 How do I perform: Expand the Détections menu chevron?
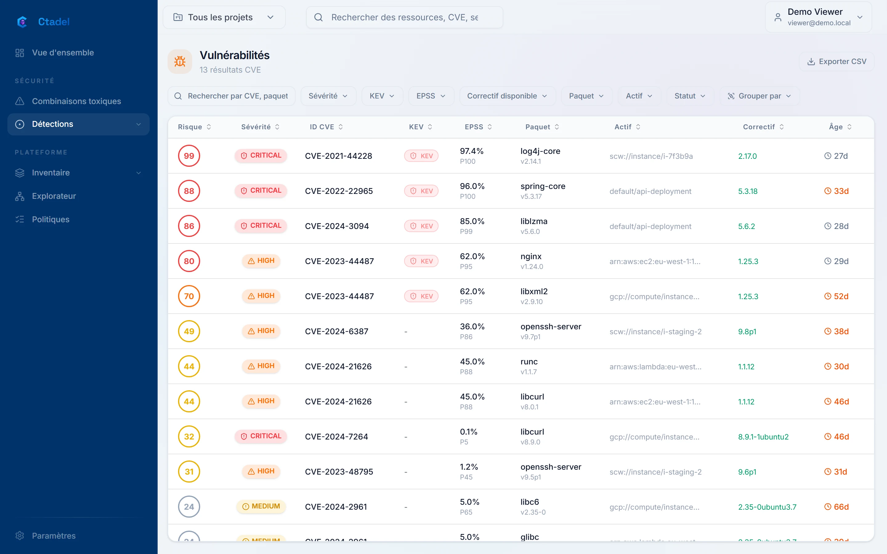coord(139,124)
